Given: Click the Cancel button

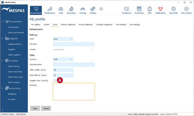Looking at the screenshot, I should click(46, 108).
